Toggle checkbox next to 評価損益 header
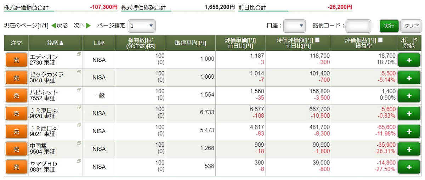425x180 pixels. click(380, 40)
